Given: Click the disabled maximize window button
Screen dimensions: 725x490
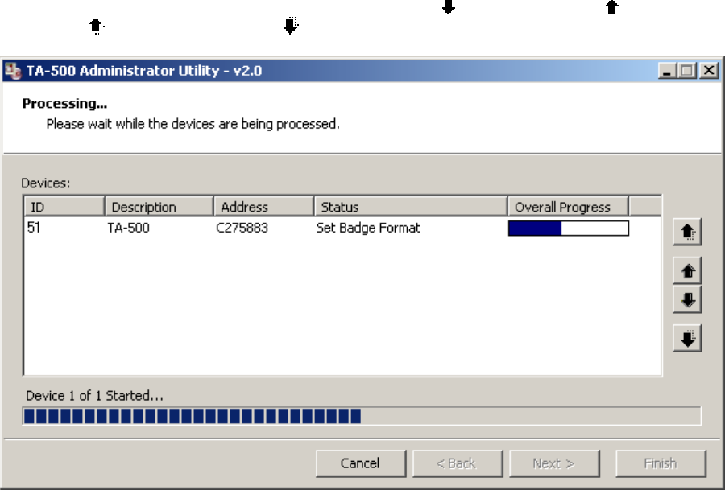Looking at the screenshot, I should [686, 71].
